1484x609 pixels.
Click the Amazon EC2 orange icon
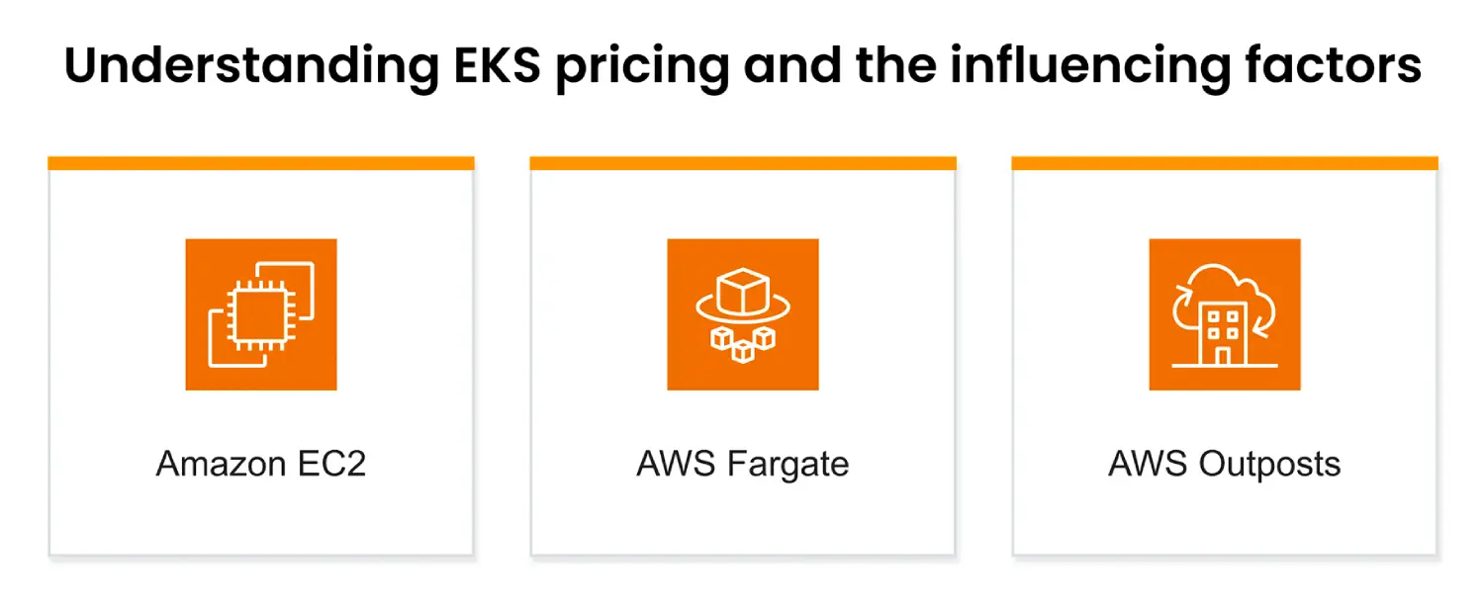261,314
